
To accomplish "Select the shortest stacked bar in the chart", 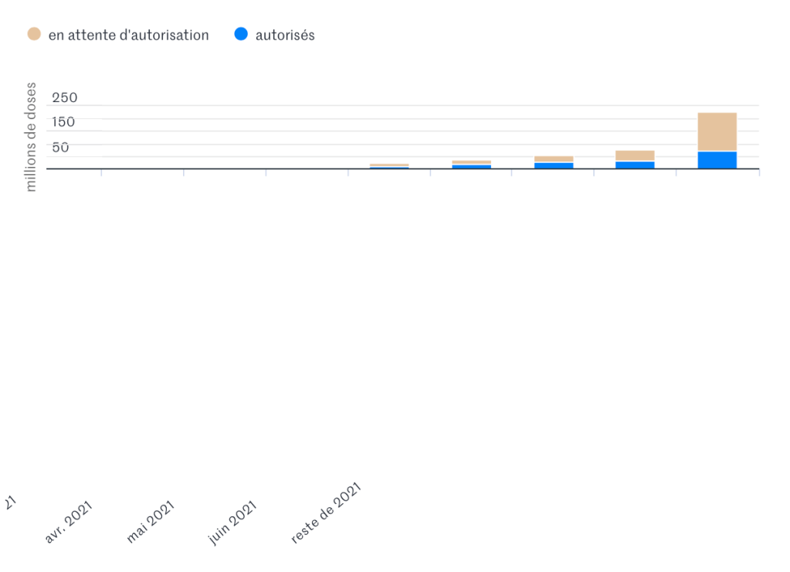I will click(x=389, y=165).
